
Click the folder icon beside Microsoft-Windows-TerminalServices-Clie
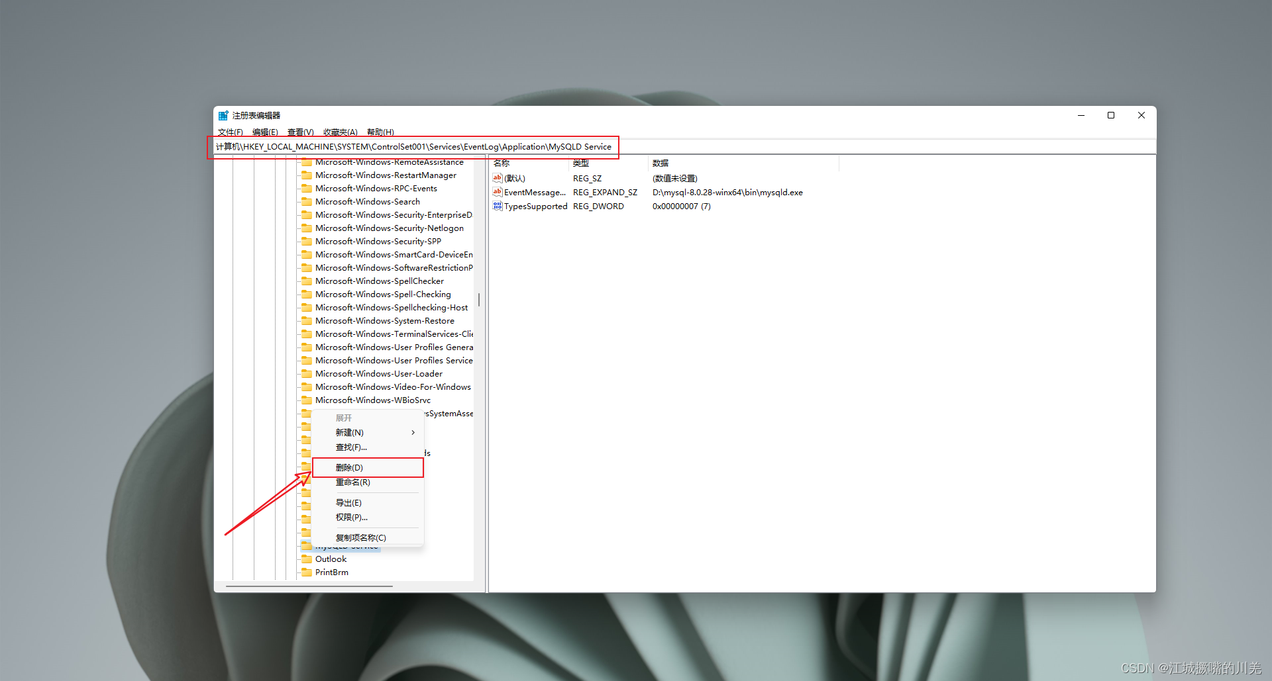(306, 334)
